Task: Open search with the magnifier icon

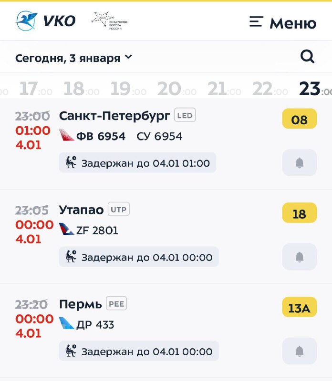Action: [307, 56]
